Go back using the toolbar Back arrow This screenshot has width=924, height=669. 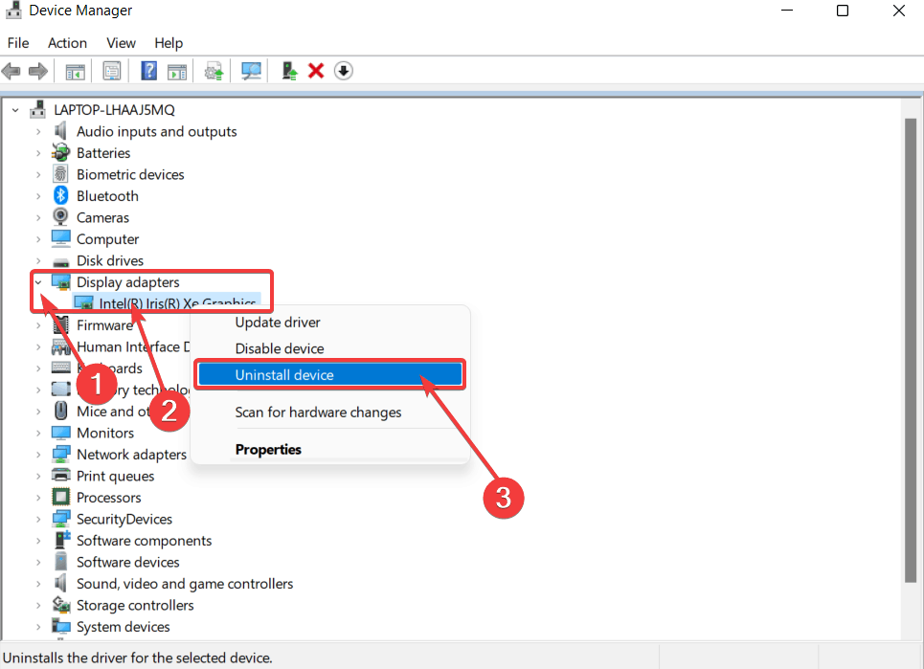(11, 71)
